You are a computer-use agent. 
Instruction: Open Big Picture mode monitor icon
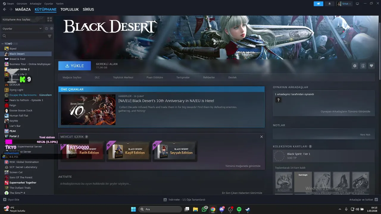pyautogui.click(x=357, y=4)
